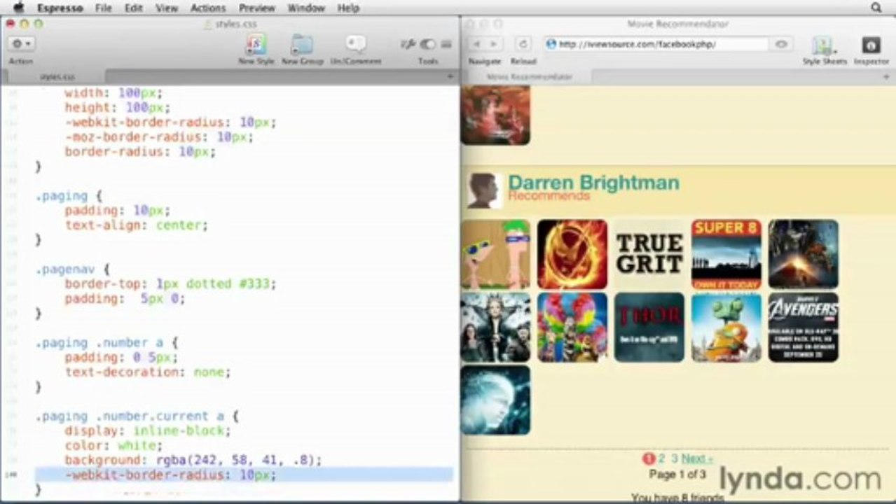
Task: Select the styles.css editor tab
Action: point(56,76)
